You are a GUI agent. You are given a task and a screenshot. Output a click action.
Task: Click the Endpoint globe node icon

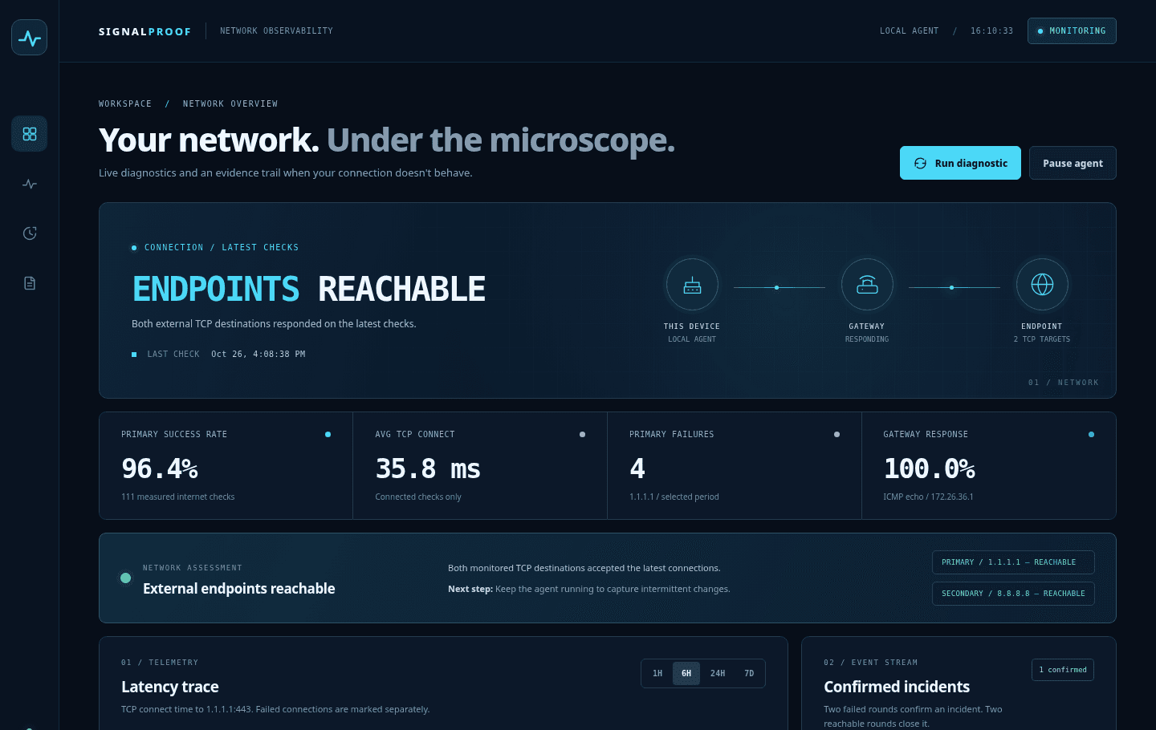coord(1042,285)
